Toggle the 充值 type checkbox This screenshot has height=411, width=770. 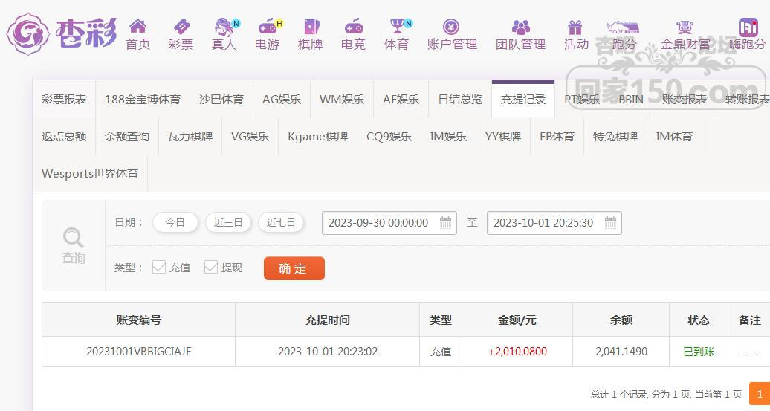pos(159,267)
